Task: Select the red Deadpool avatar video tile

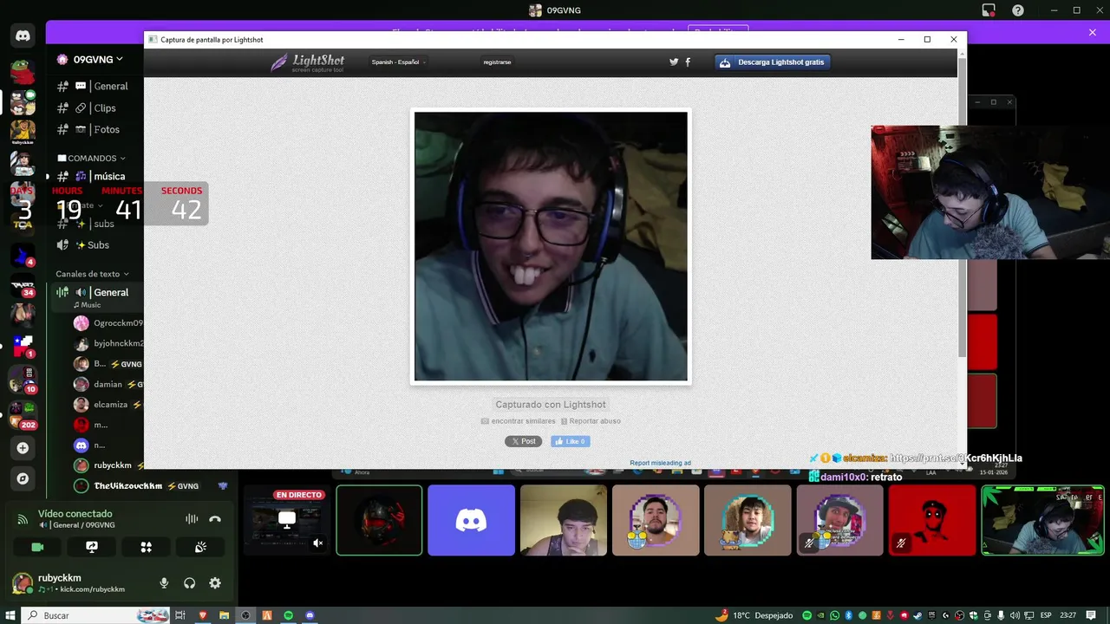Action: pos(932,520)
